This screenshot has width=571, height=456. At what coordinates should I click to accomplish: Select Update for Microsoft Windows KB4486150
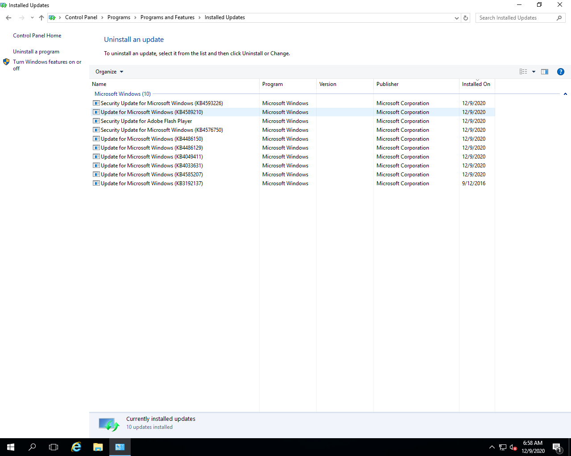click(292, 139)
